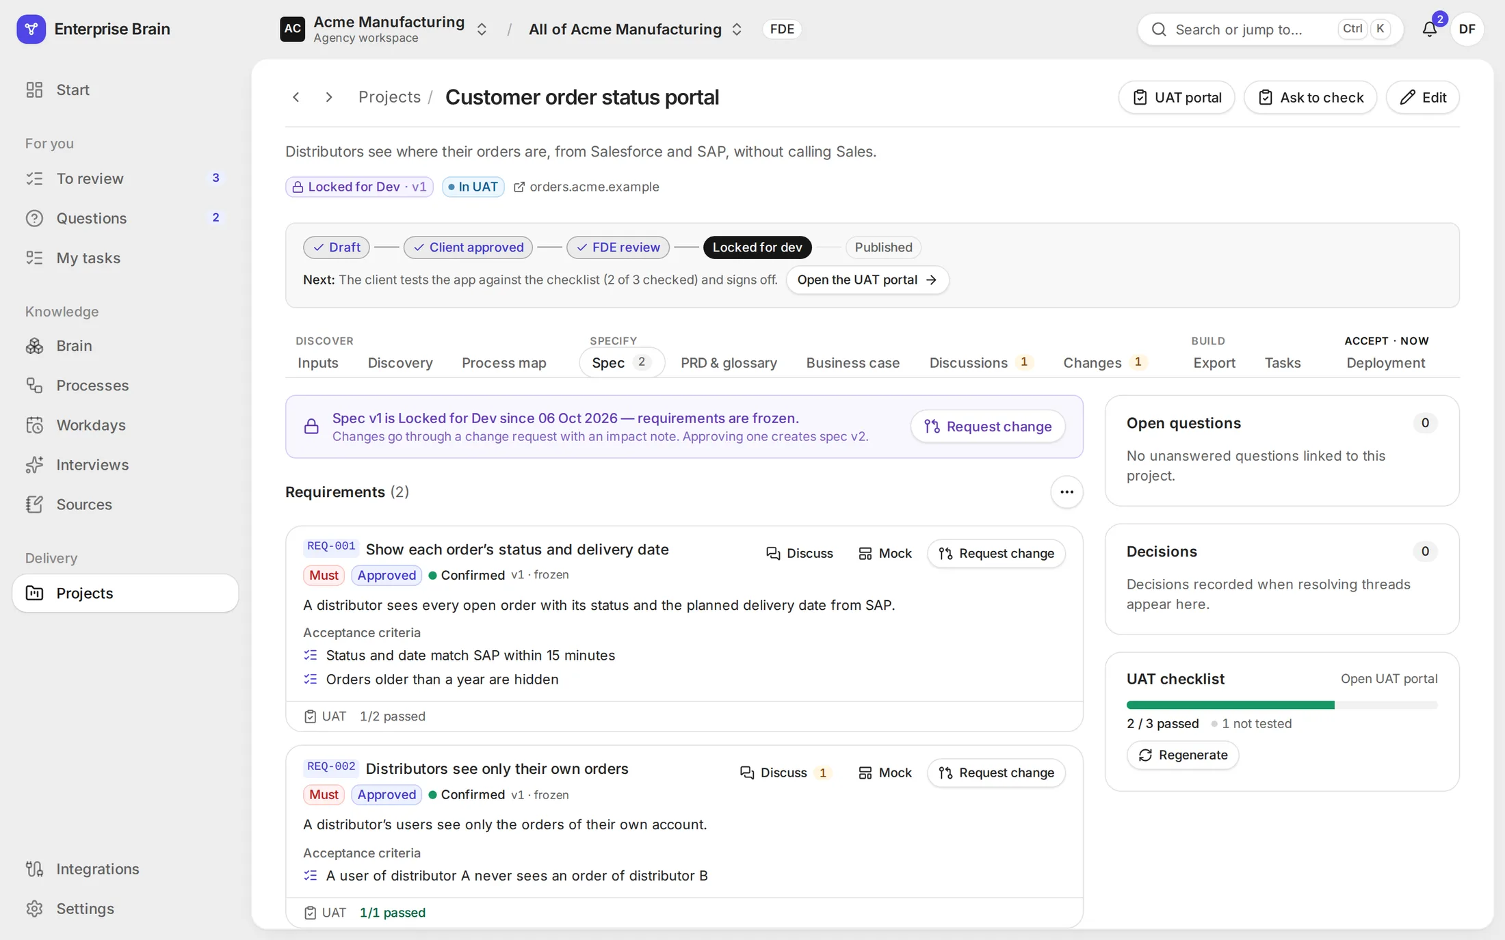Open My tasks in sidebar
The image size is (1505, 940).
point(125,258)
